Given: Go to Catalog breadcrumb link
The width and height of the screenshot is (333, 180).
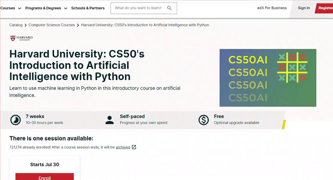Looking at the screenshot, I should 16,25.
